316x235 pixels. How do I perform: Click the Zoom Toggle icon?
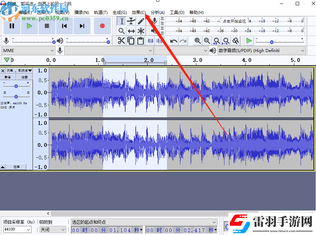[x=236, y=41]
